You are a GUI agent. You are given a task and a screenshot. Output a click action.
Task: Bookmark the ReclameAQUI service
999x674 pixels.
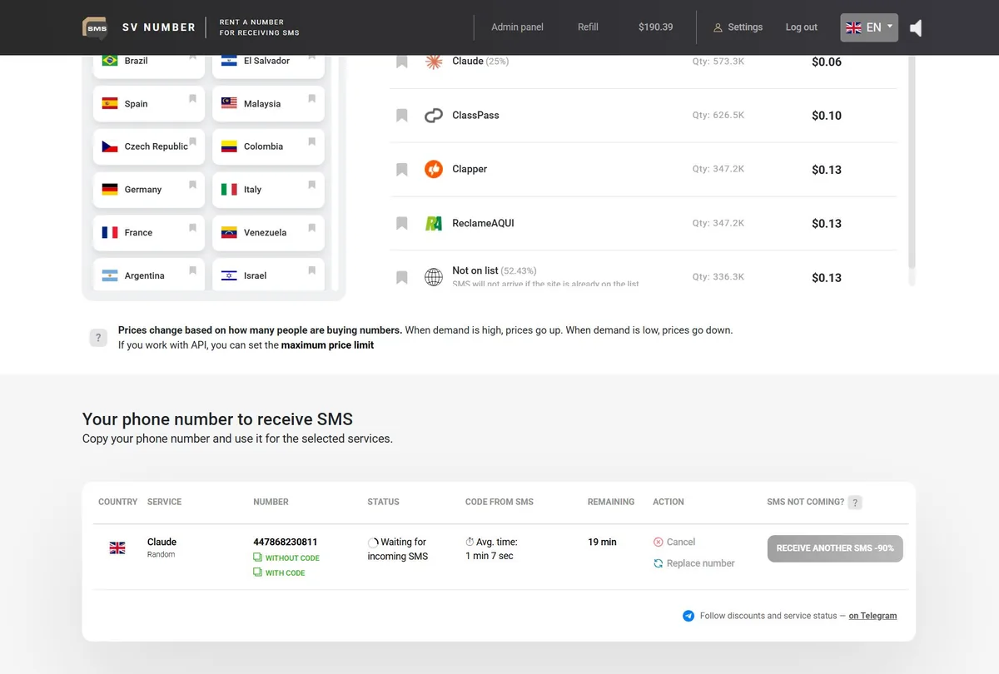pos(402,223)
